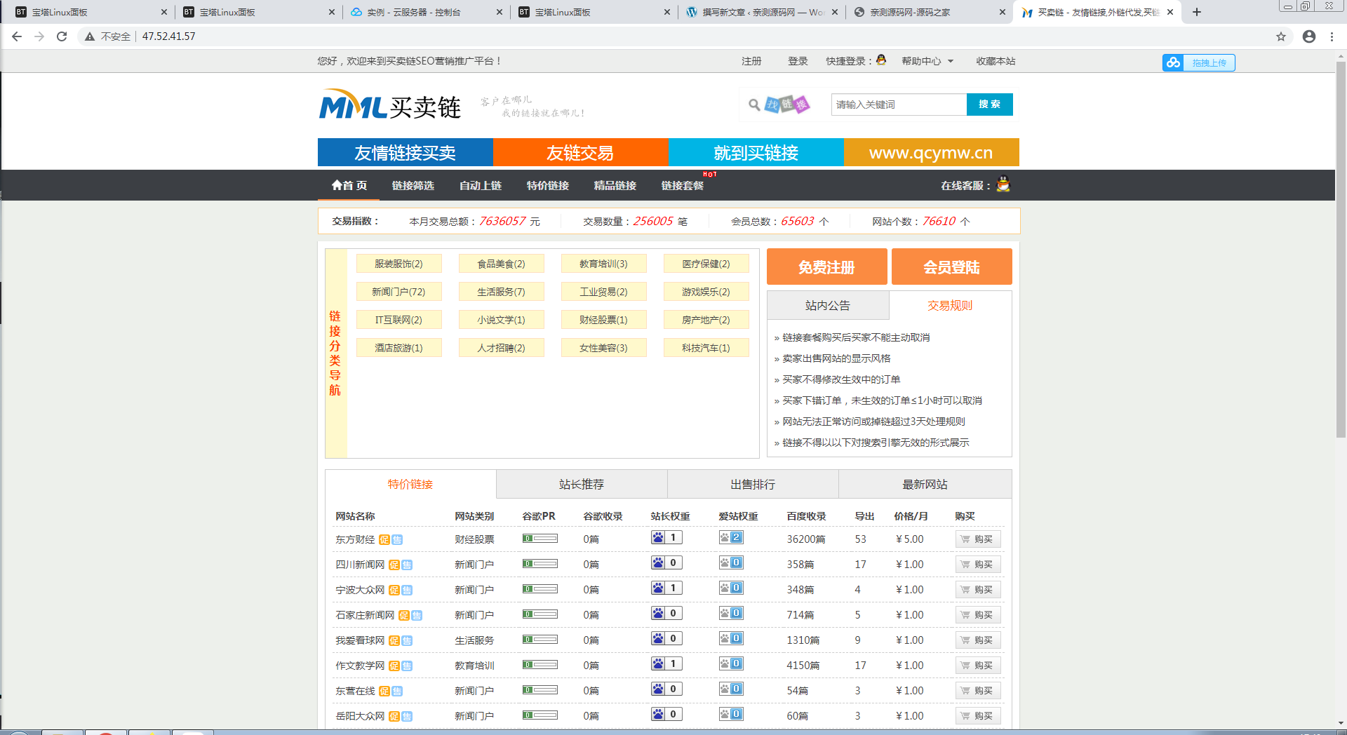Switch to the 最新网站 tab

925,484
